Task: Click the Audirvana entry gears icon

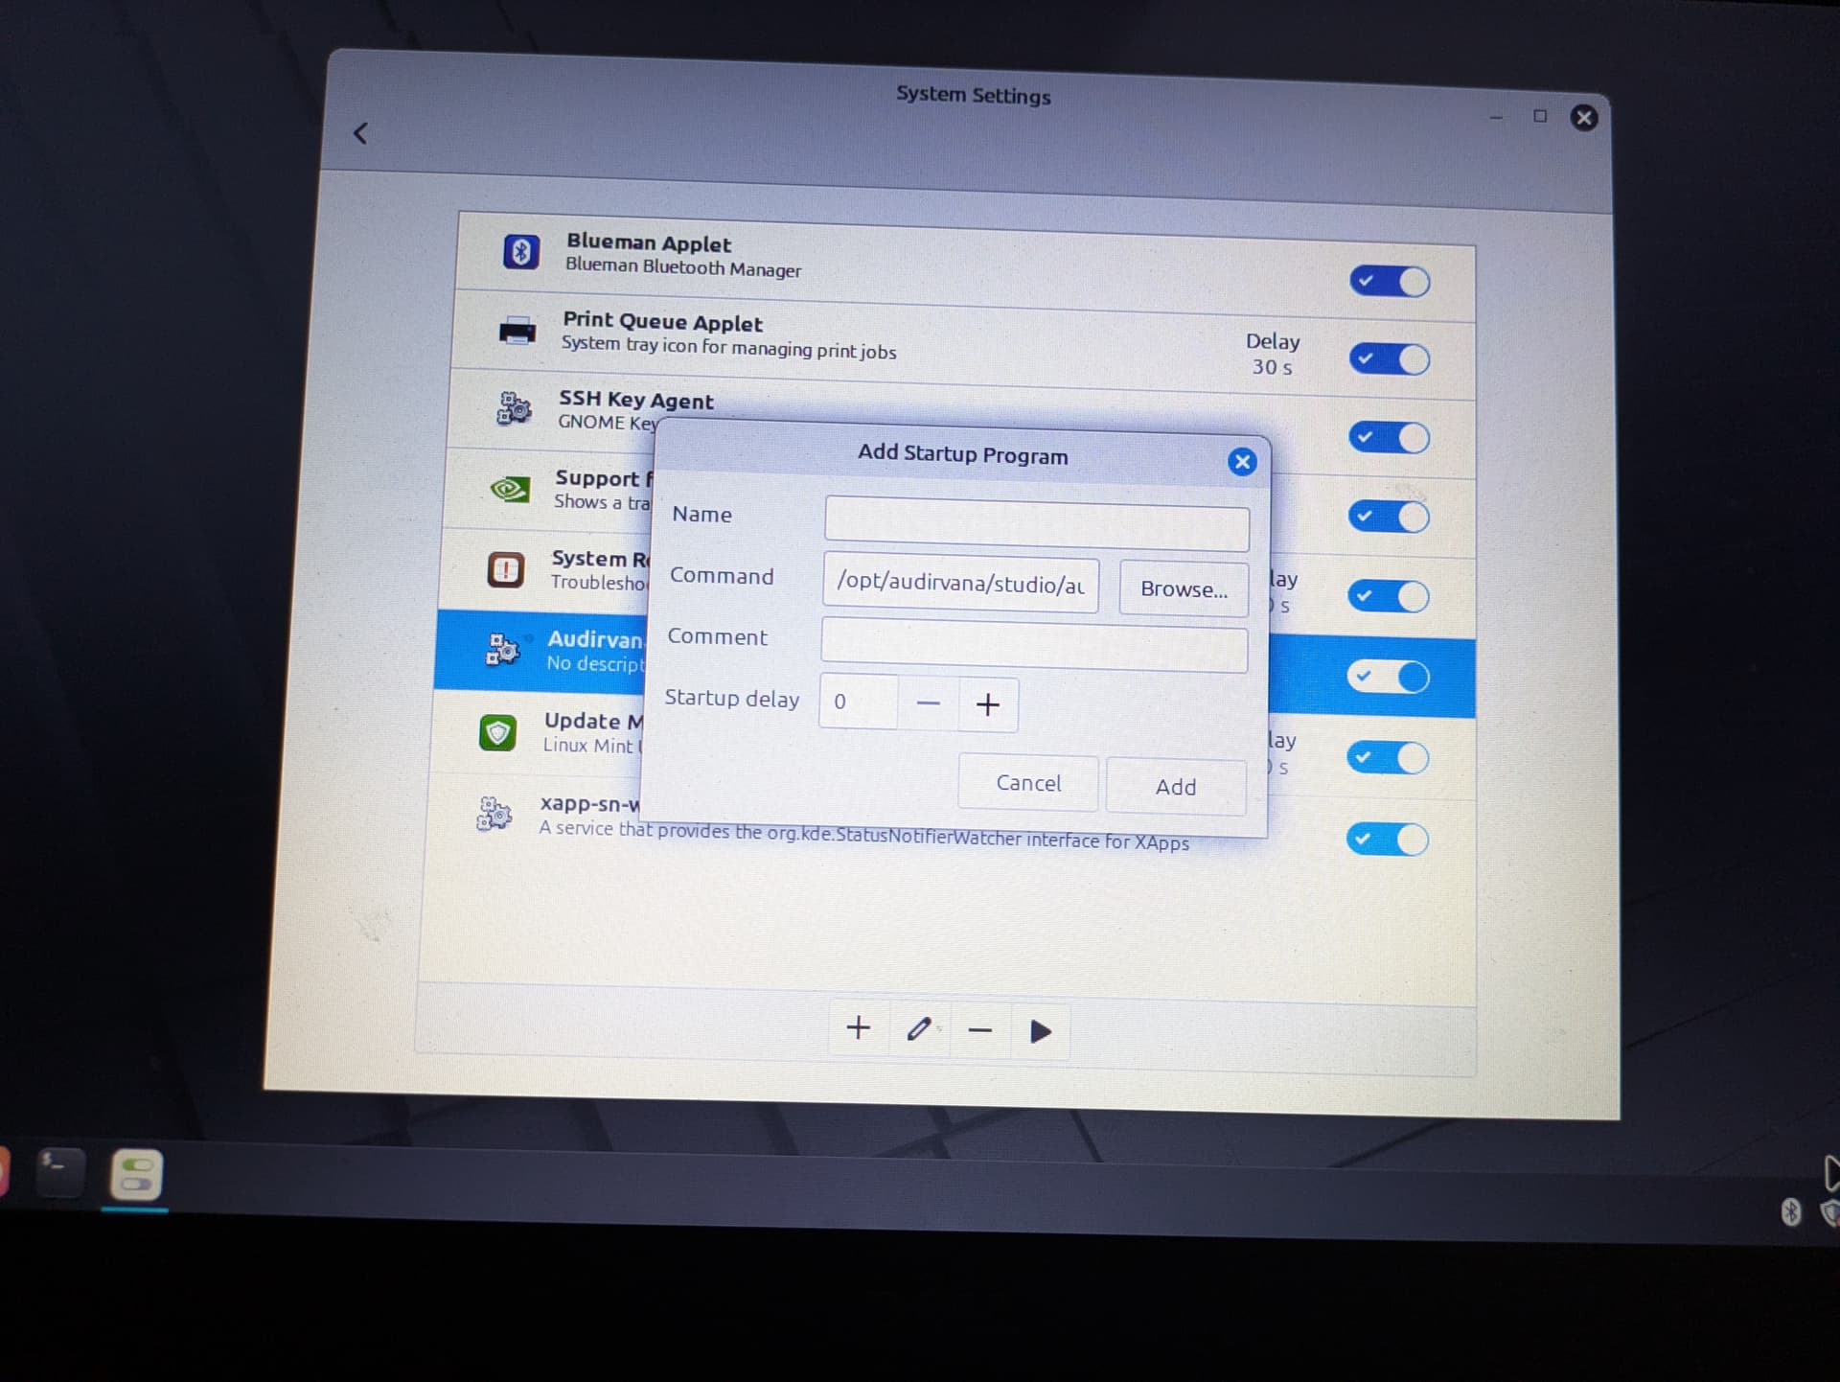Action: pyautogui.click(x=502, y=650)
